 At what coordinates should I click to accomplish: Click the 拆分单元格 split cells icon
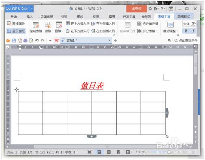click(x=139, y=23)
